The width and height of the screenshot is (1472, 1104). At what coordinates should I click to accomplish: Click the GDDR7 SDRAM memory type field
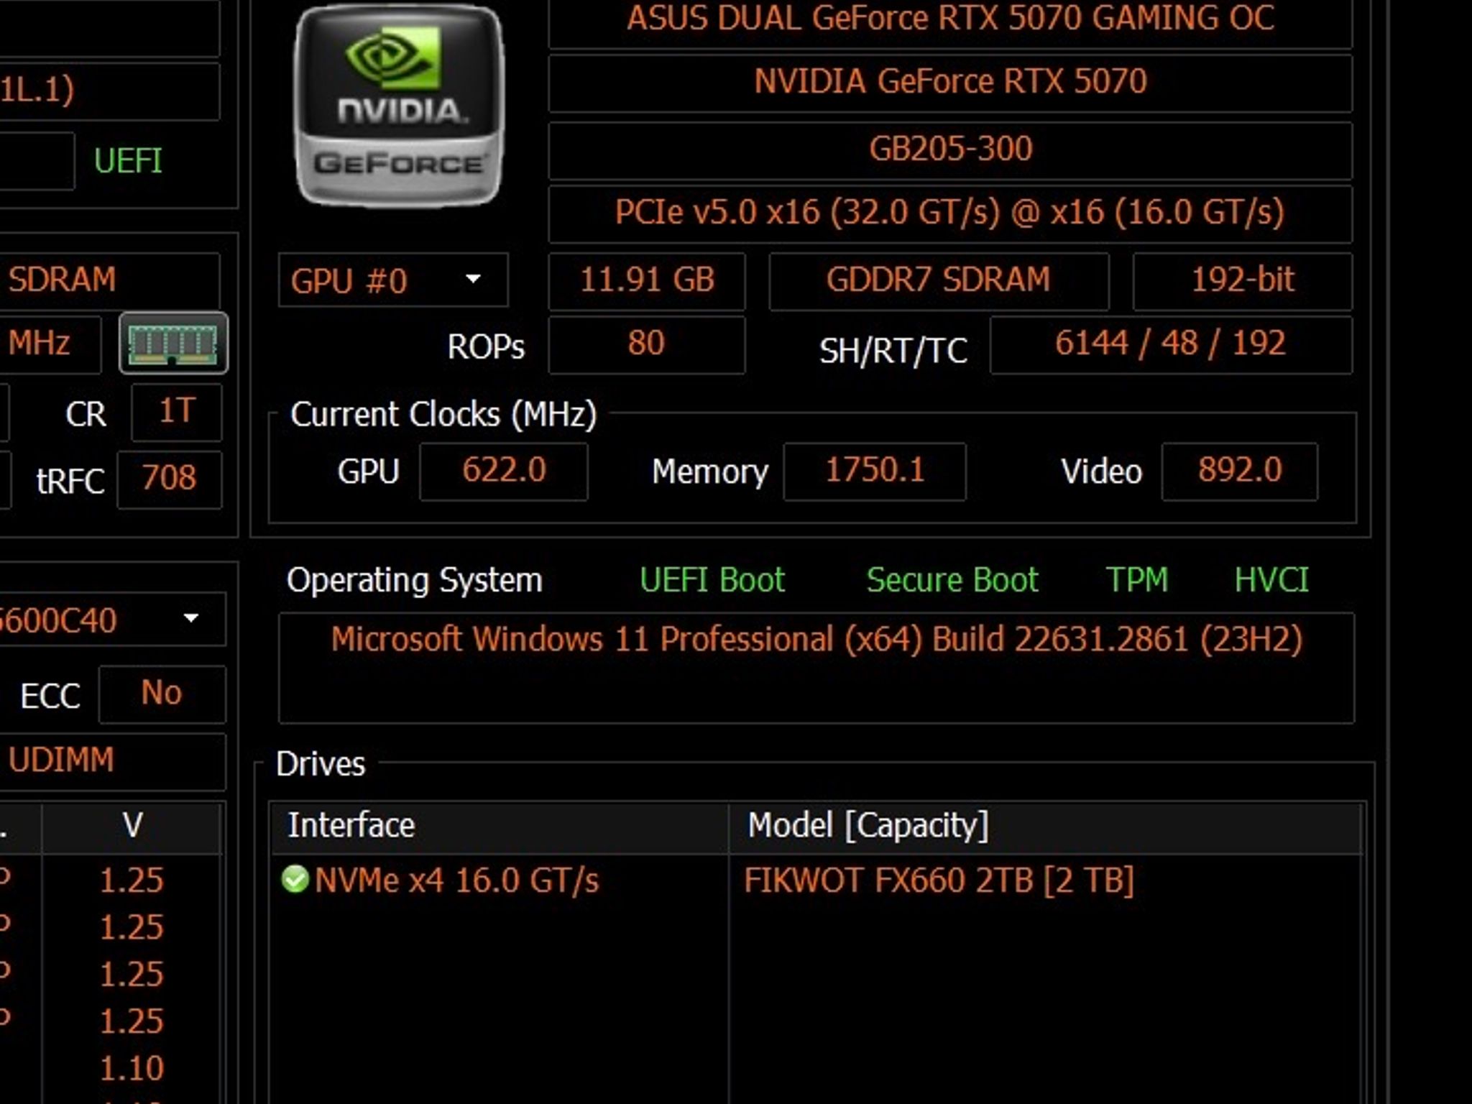tap(939, 281)
